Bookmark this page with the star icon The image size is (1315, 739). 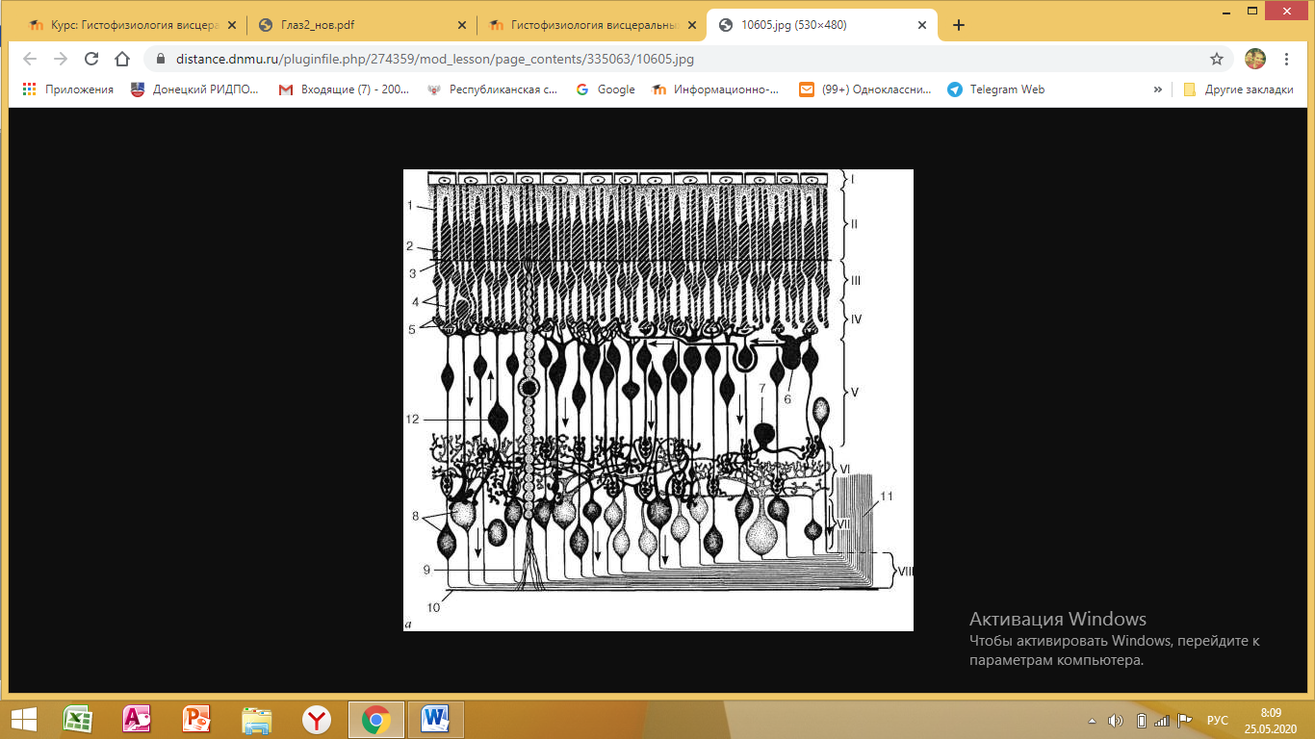tap(1217, 59)
